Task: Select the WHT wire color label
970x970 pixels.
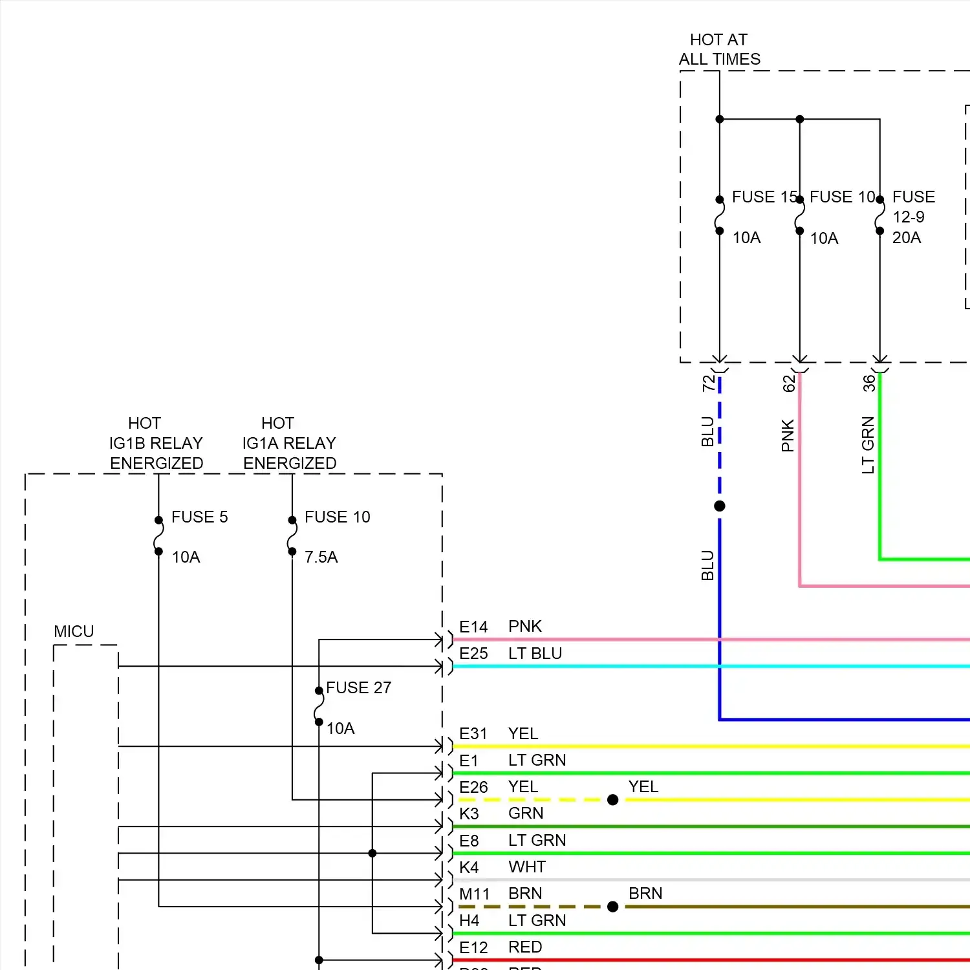Action: point(527,867)
